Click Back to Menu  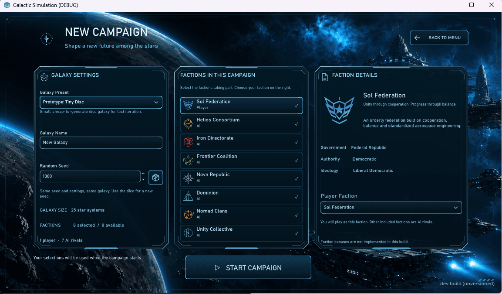coord(439,38)
